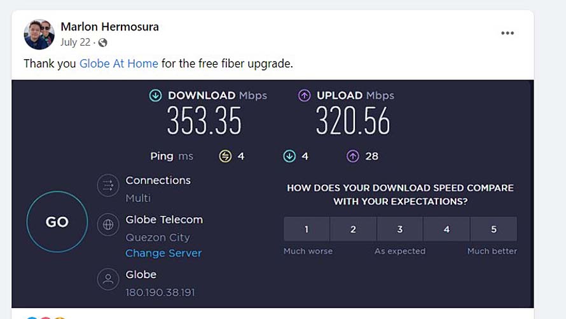Viewport: 566px width, 319px height.
Task: Click Marlon Hermosura's profile picture
Action: pyautogui.click(x=39, y=34)
